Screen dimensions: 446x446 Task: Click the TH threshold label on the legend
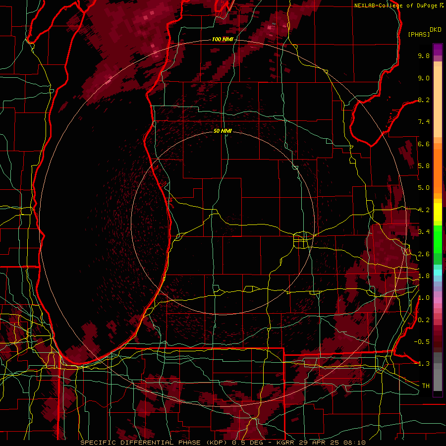(426, 386)
